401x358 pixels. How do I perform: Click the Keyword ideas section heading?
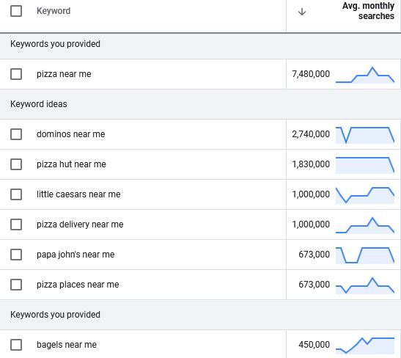point(39,104)
